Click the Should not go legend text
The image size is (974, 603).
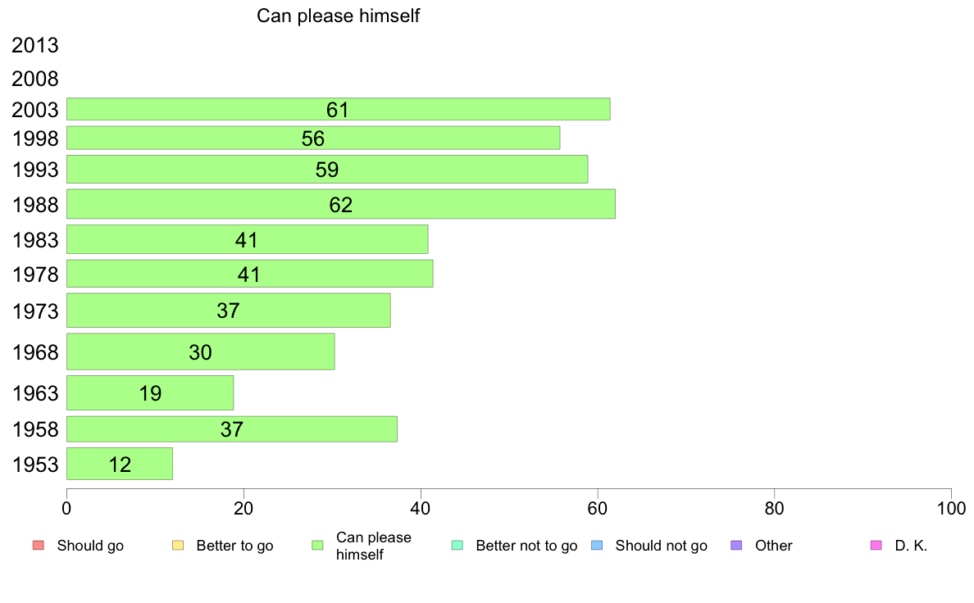coord(662,546)
